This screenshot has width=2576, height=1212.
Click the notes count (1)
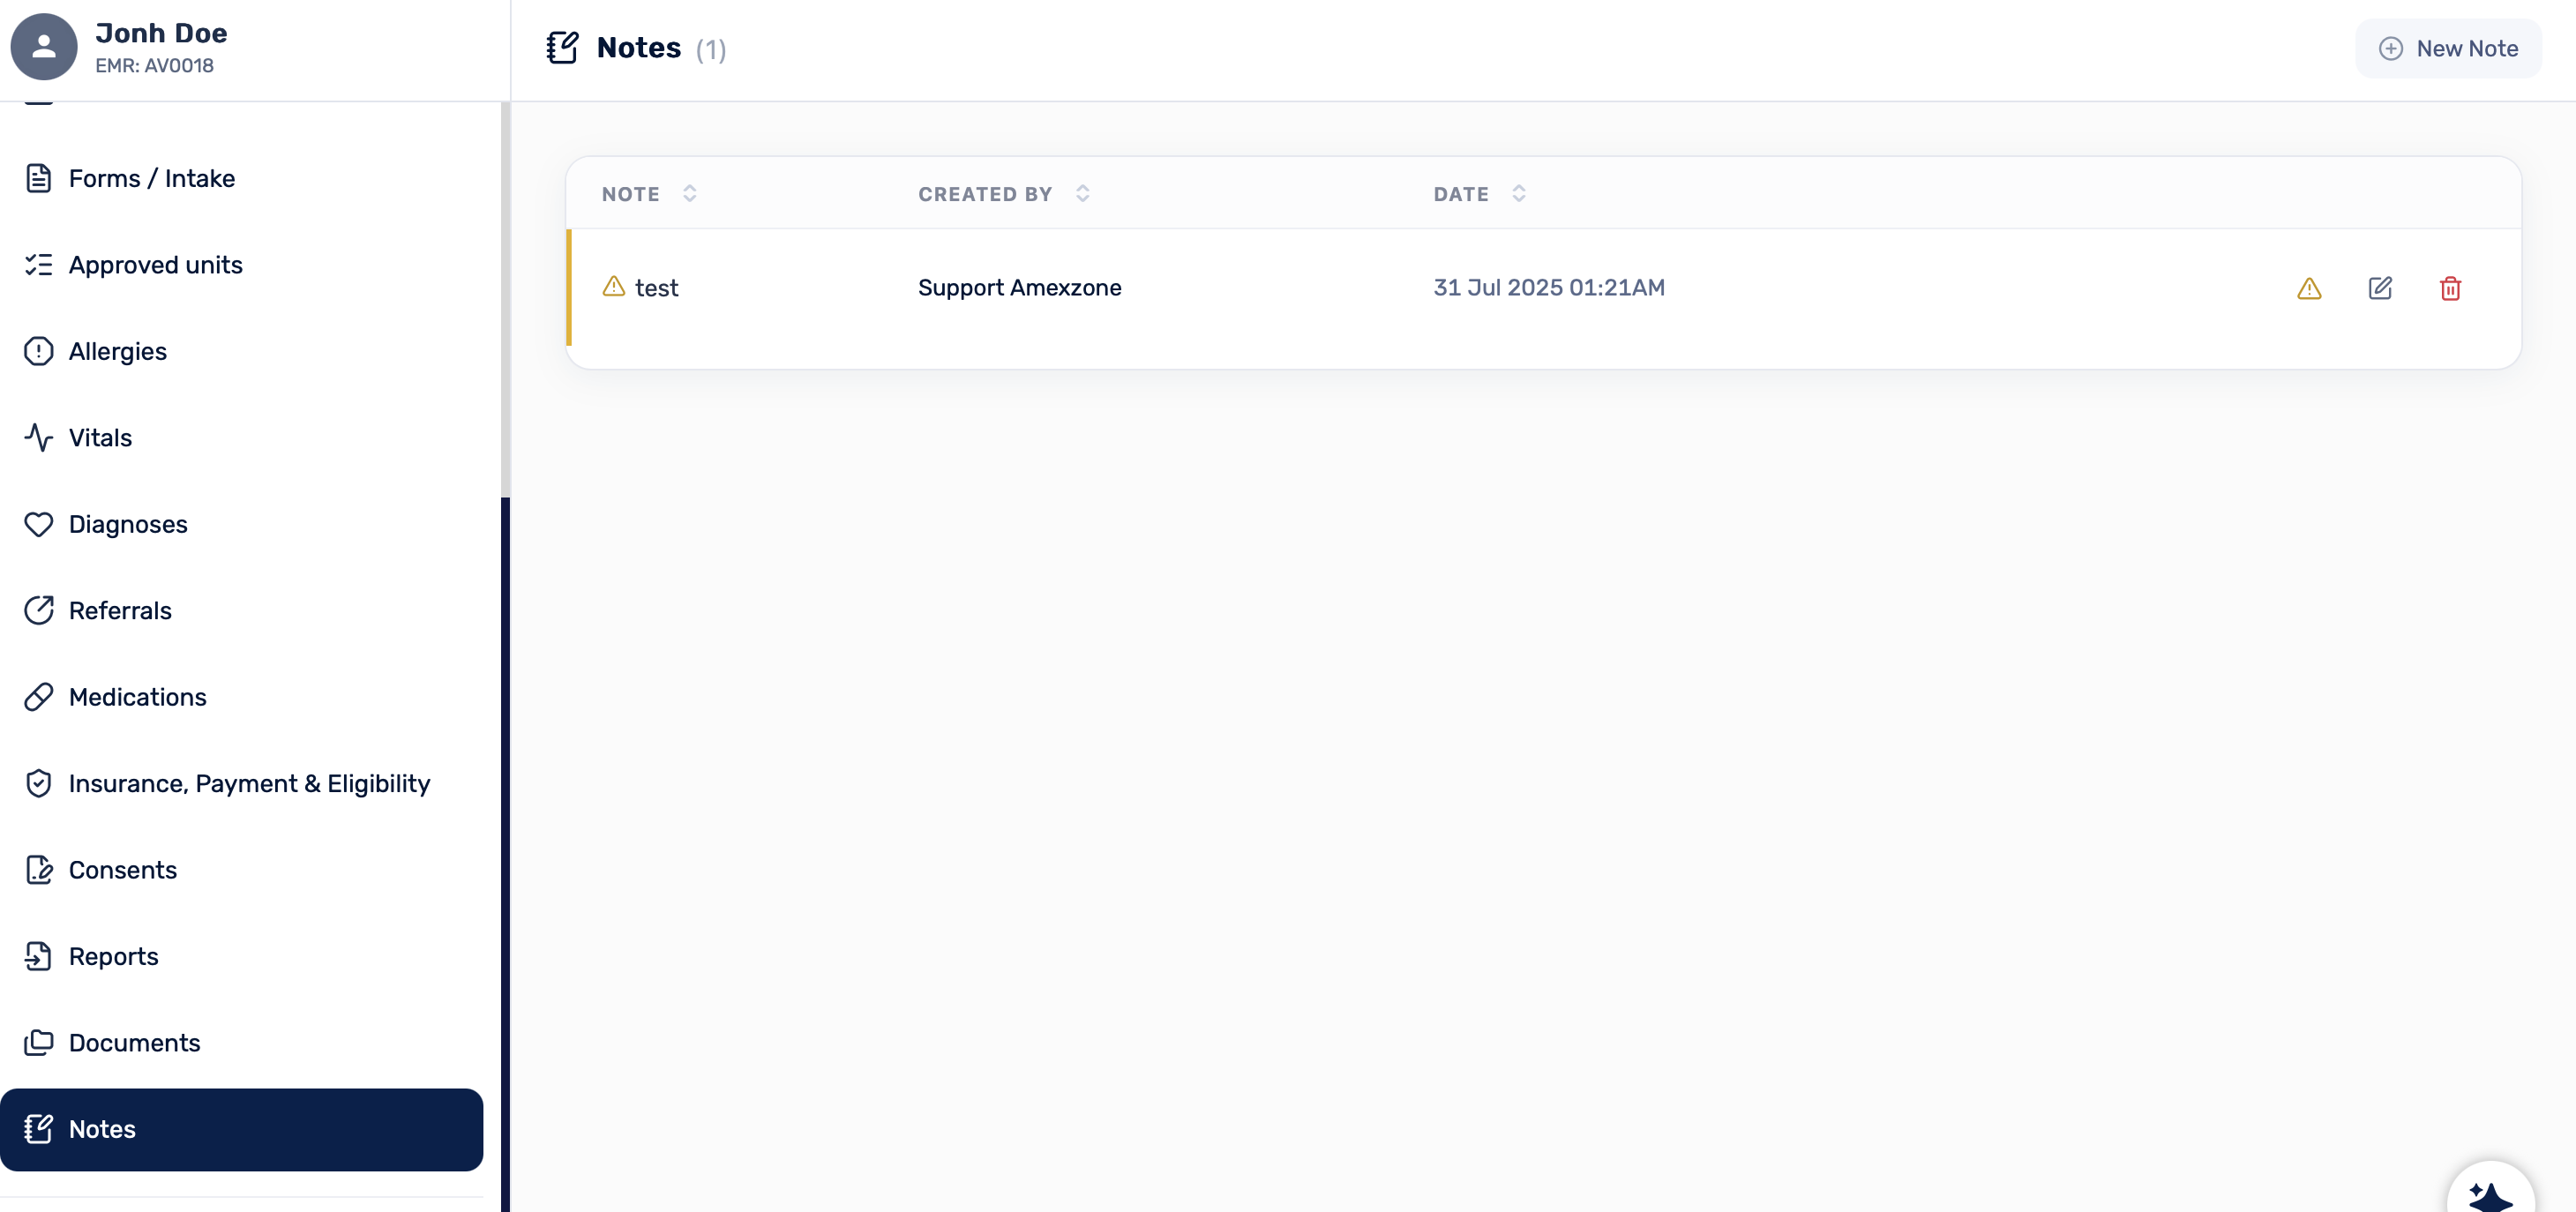point(711,49)
